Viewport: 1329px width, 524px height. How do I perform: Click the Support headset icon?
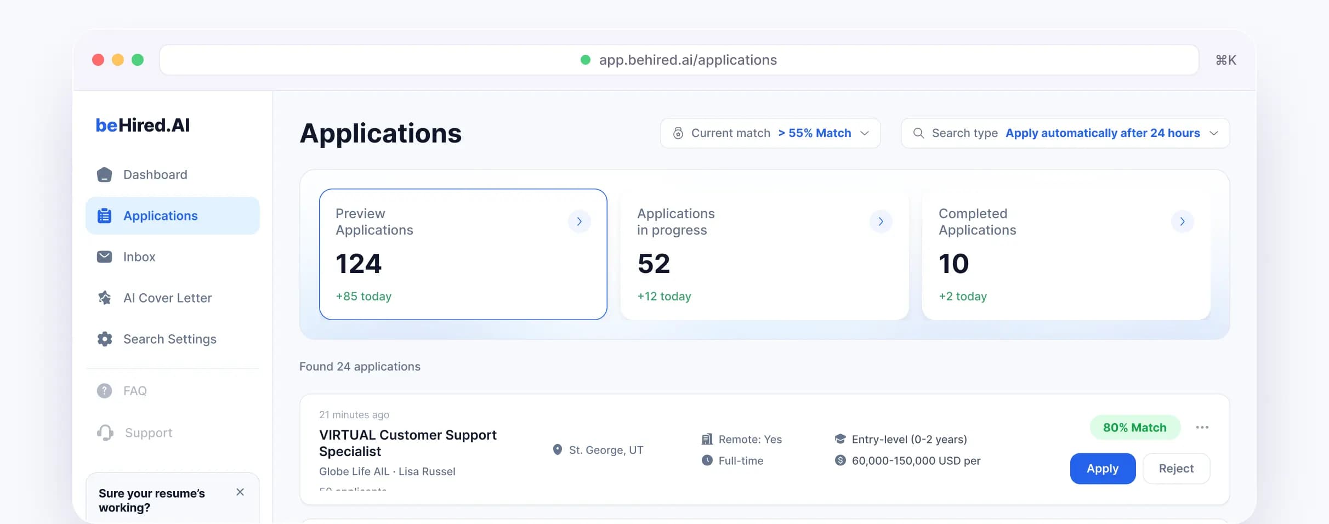tap(105, 432)
